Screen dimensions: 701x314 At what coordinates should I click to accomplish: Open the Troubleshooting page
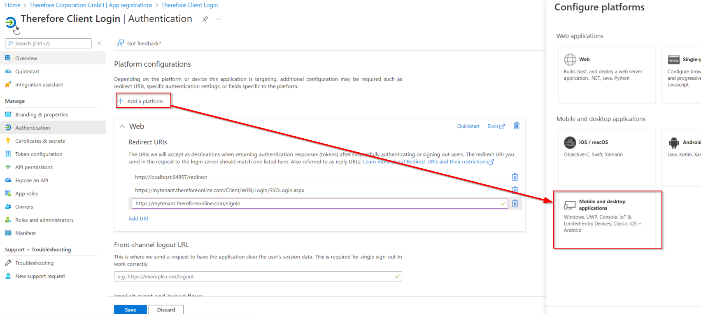point(35,263)
